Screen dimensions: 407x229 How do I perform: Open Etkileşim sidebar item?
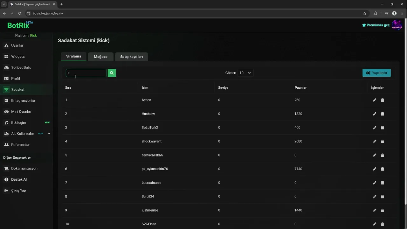click(26, 122)
